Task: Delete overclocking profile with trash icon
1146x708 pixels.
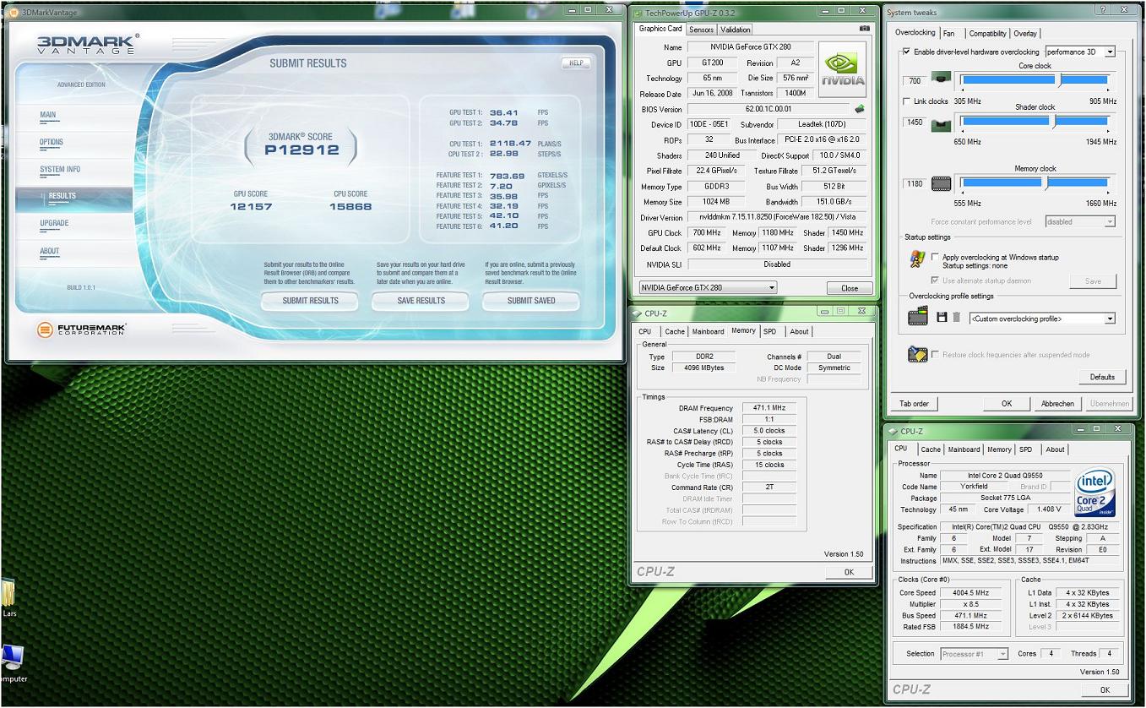Action: 957,318
